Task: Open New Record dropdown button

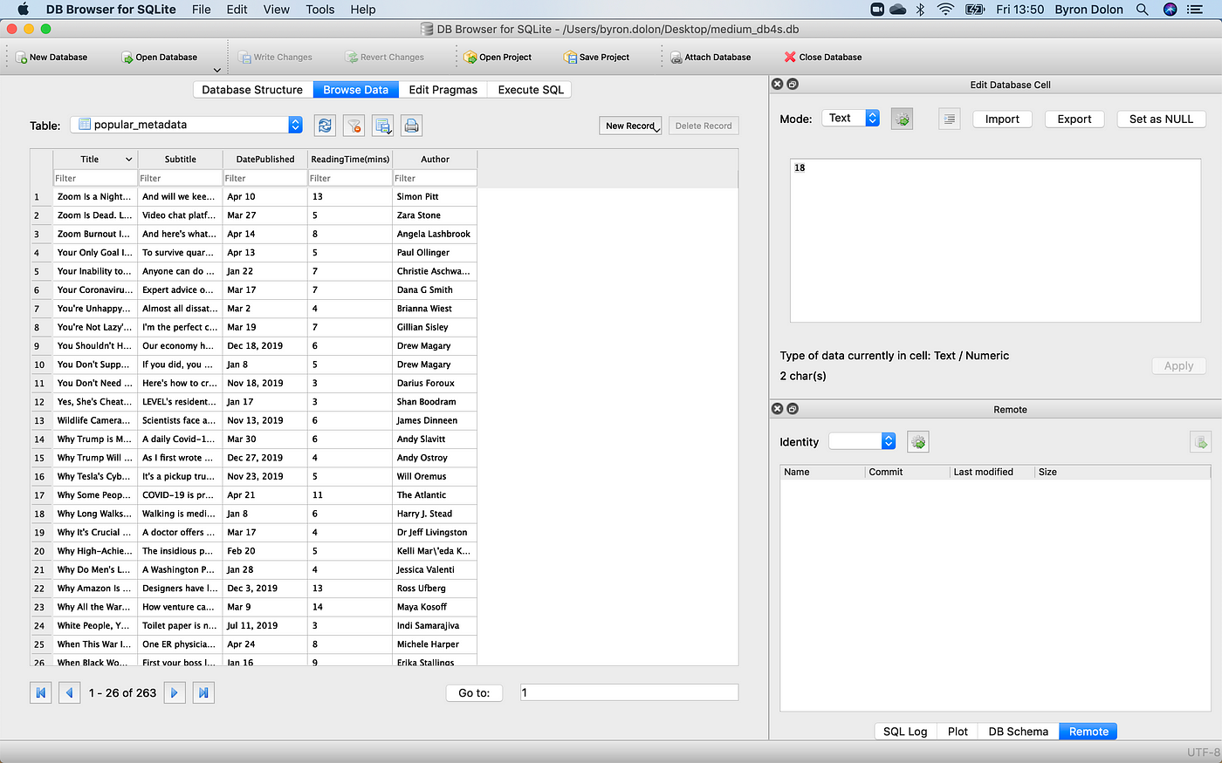Action: pos(630,126)
